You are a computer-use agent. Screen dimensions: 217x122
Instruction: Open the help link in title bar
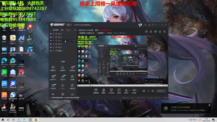(83, 25)
